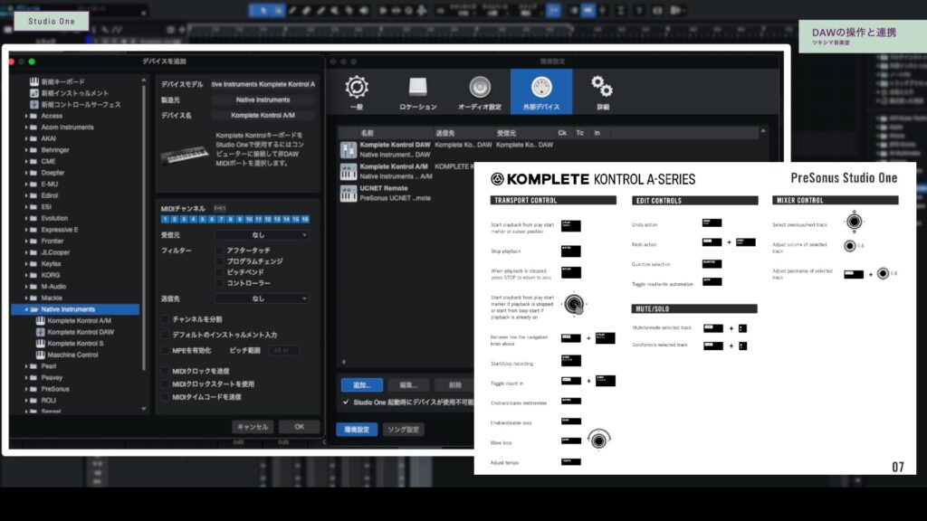
Task: Click the 名前 column header
Action: (368, 134)
